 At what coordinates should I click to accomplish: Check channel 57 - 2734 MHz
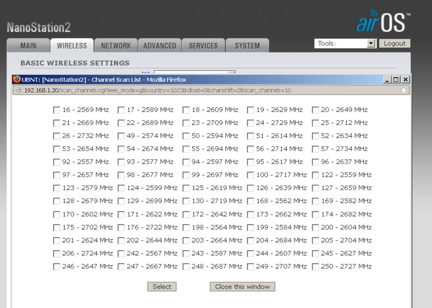point(315,149)
